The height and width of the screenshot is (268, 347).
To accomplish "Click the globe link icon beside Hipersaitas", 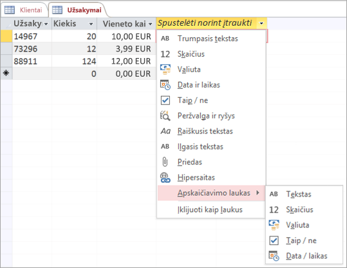I will pyautogui.click(x=165, y=177).
